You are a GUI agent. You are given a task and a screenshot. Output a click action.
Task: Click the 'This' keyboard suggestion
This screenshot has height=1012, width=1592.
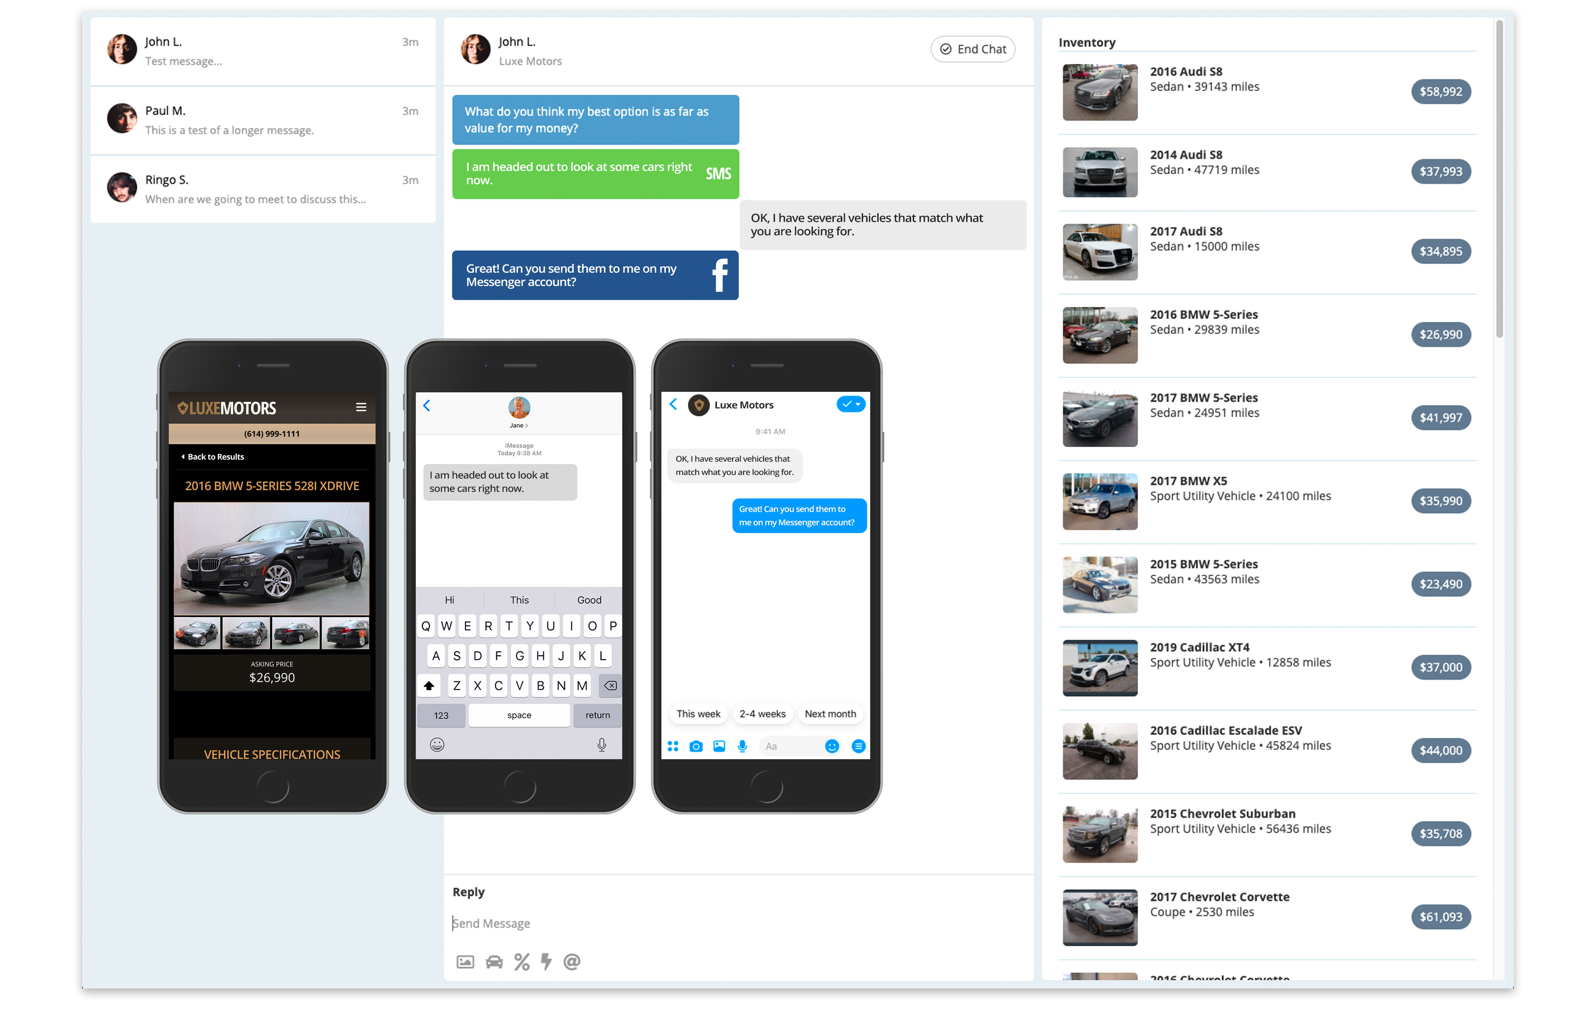(x=519, y=600)
